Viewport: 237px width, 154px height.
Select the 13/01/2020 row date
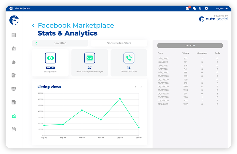click(x=163, y=62)
